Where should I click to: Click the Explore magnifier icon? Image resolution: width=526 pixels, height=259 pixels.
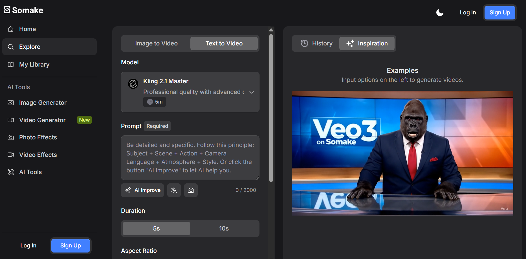point(11,47)
